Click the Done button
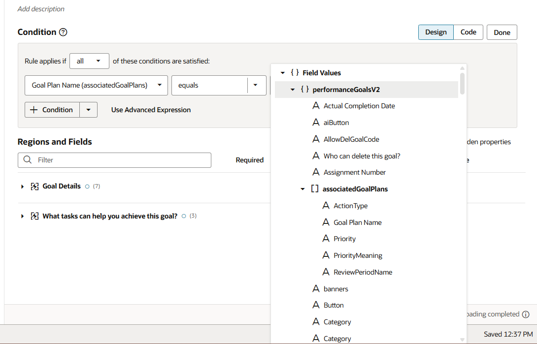The image size is (537, 344). 502,32
